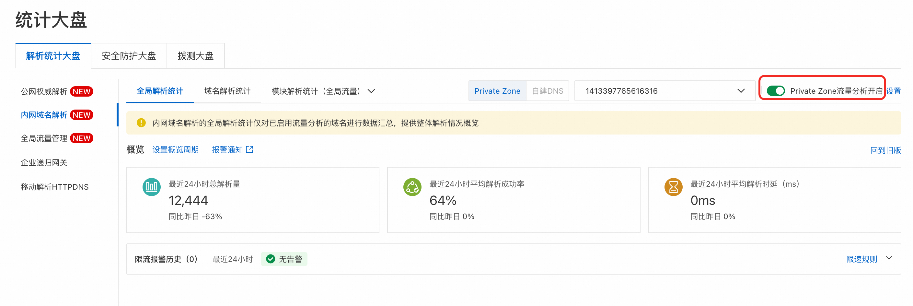Switch to the 安全防护大盘 tab
The width and height of the screenshot is (913, 306).
click(x=129, y=56)
